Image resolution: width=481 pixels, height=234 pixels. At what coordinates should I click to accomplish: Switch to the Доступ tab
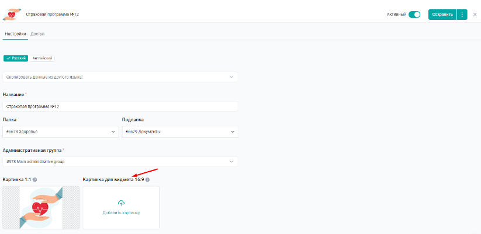point(38,34)
